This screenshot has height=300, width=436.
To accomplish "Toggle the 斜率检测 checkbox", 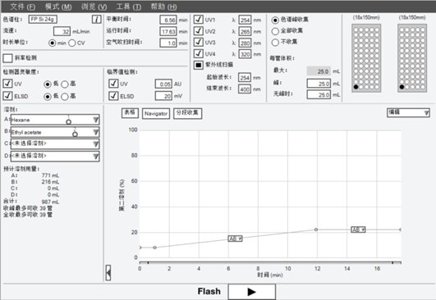I will (7, 58).
